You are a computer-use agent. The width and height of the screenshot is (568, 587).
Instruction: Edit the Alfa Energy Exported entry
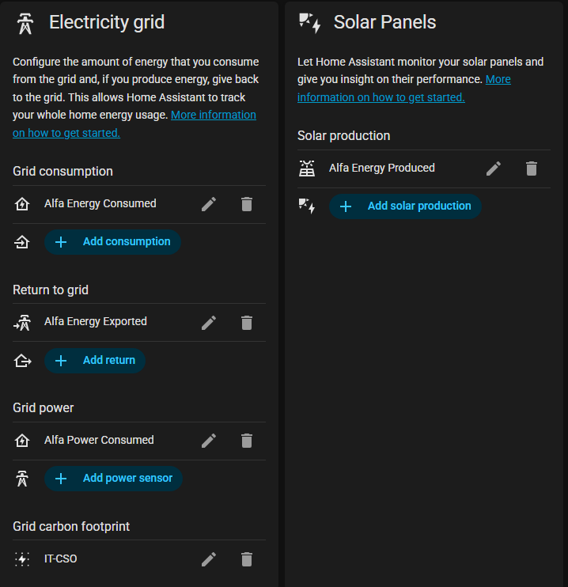(x=209, y=322)
